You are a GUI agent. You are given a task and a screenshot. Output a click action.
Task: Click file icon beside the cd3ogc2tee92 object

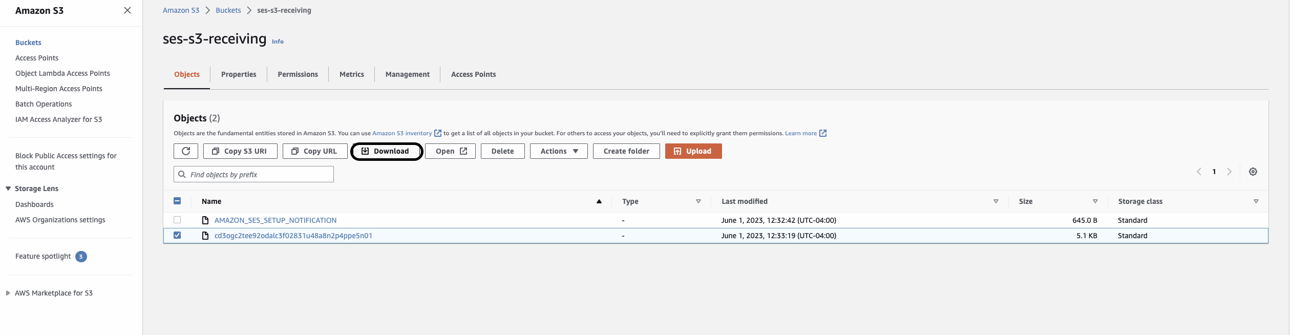(x=205, y=236)
